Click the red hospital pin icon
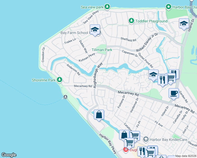Viewport: 197px width, 158px height. click(126, 150)
